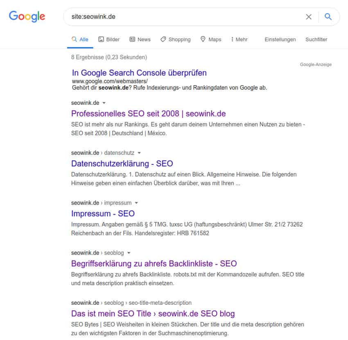Open 'Begriffserklärung zu ahrefs Backlinkliste' result

pyautogui.click(x=154, y=264)
